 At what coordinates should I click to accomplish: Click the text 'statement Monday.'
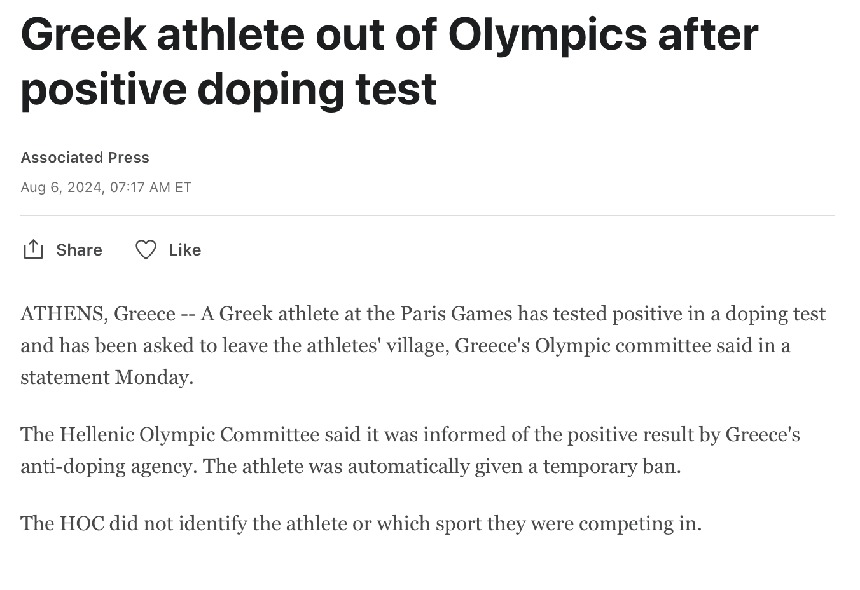106,377
